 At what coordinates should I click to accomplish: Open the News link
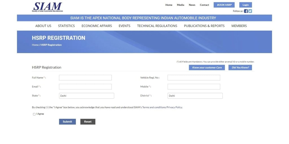[x=192, y=5]
